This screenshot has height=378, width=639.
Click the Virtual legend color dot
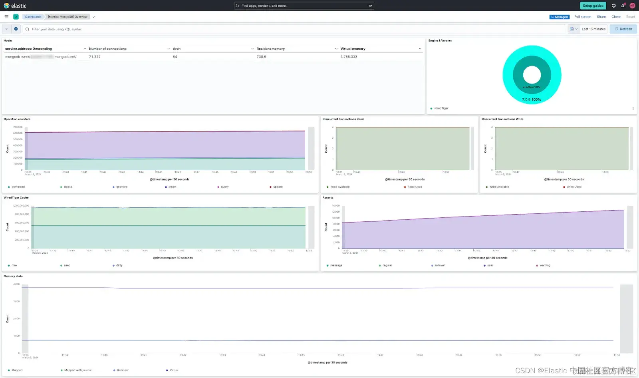tap(167, 370)
